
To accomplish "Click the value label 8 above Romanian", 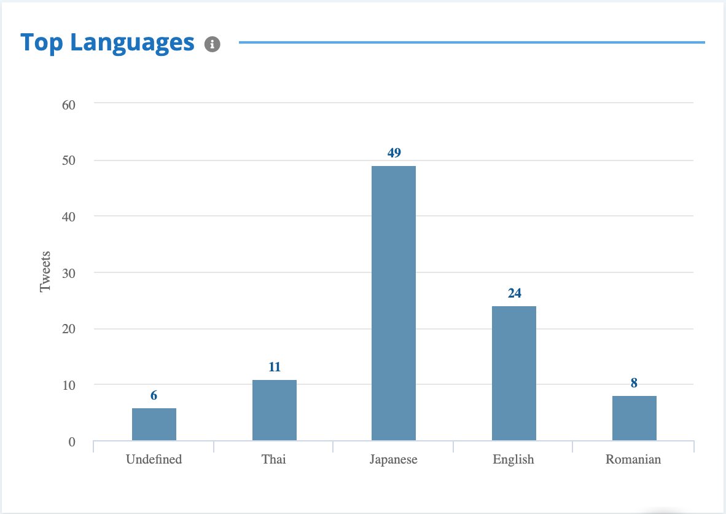I will pyautogui.click(x=634, y=383).
